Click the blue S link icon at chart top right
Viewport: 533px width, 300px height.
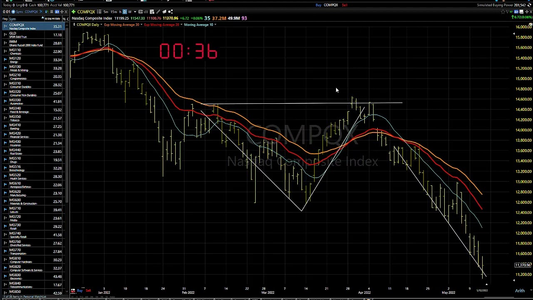516,12
